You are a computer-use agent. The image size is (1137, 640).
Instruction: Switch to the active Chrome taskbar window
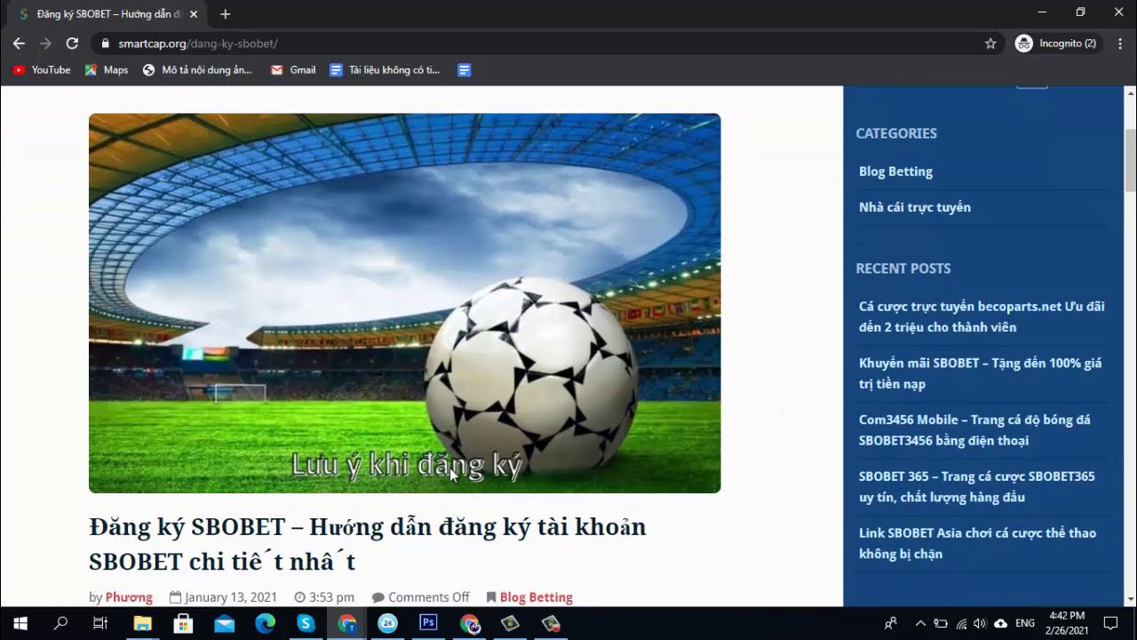click(x=346, y=623)
